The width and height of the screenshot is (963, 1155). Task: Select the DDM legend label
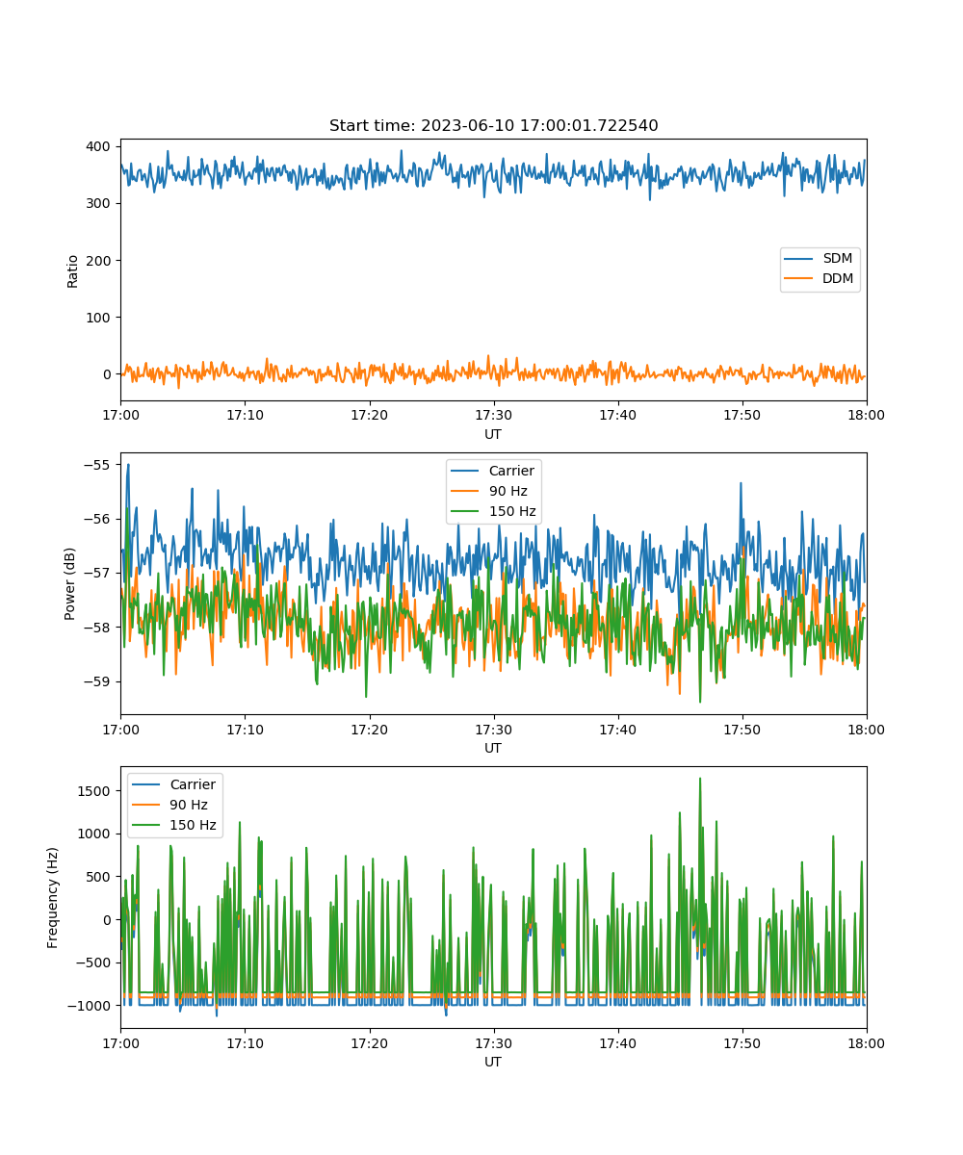836,278
